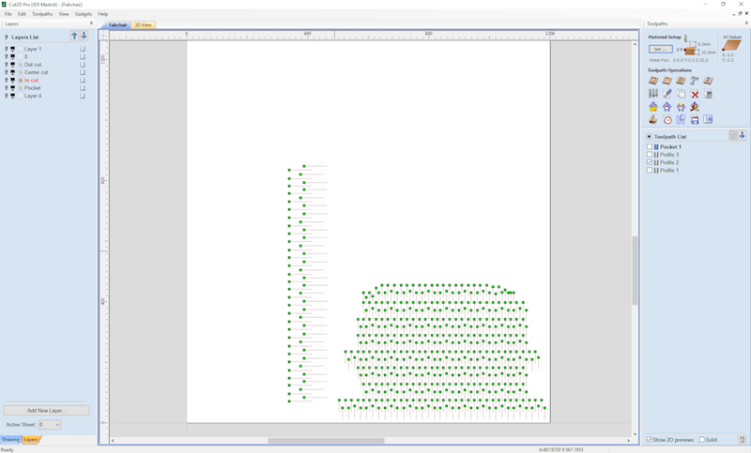The width and height of the screenshot is (751, 453).
Task: Open the Edit menu
Action: (x=22, y=14)
